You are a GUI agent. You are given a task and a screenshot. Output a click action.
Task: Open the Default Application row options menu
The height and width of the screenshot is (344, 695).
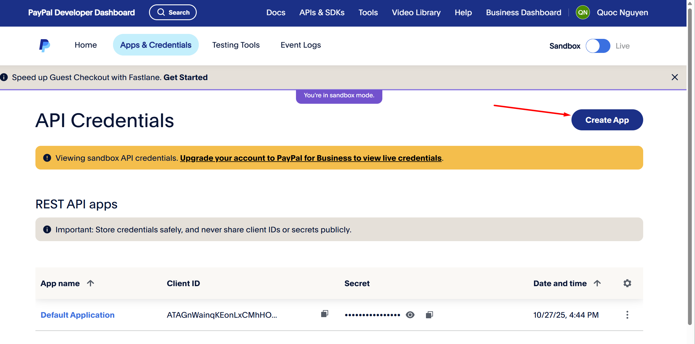(x=627, y=315)
